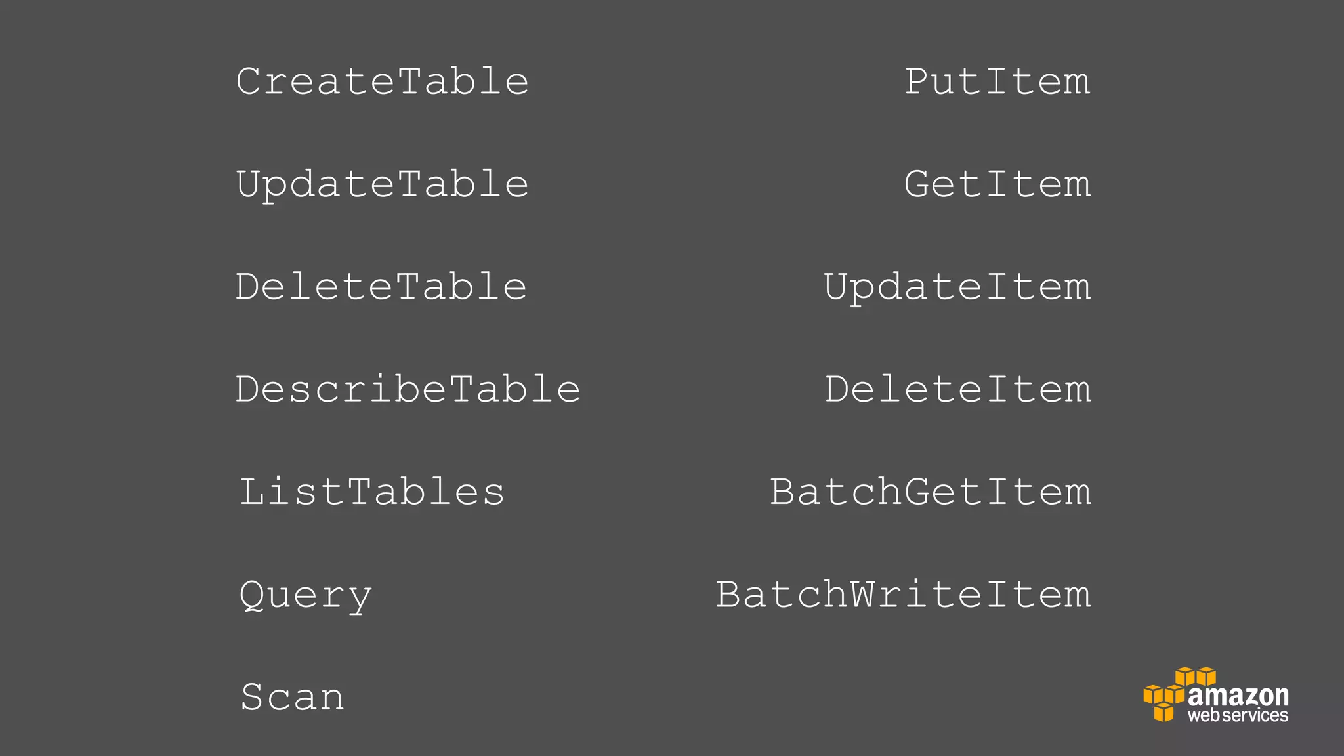
Task: Click the UpdateItem label
Action: [957, 288]
